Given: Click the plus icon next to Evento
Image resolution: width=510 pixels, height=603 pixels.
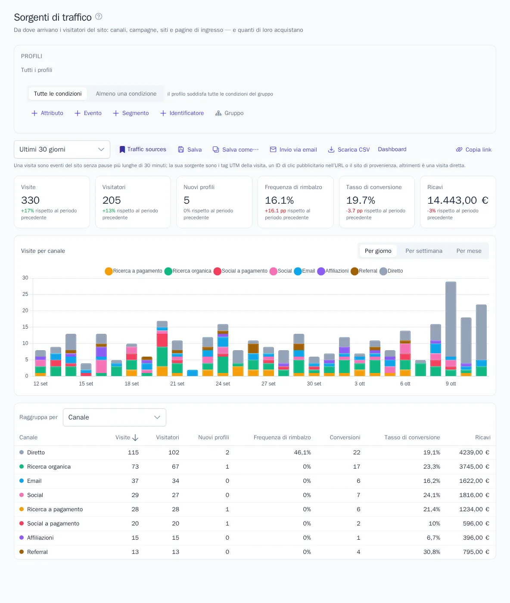Looking at the screenshot, I should click(78, 113).
